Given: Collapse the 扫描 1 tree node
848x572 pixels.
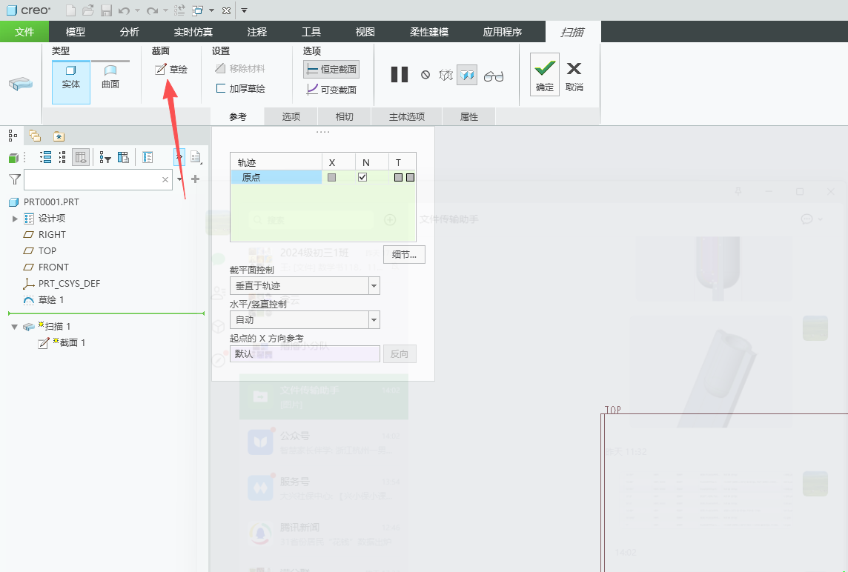Looking at the screenshot, I should tap(15, 327).
